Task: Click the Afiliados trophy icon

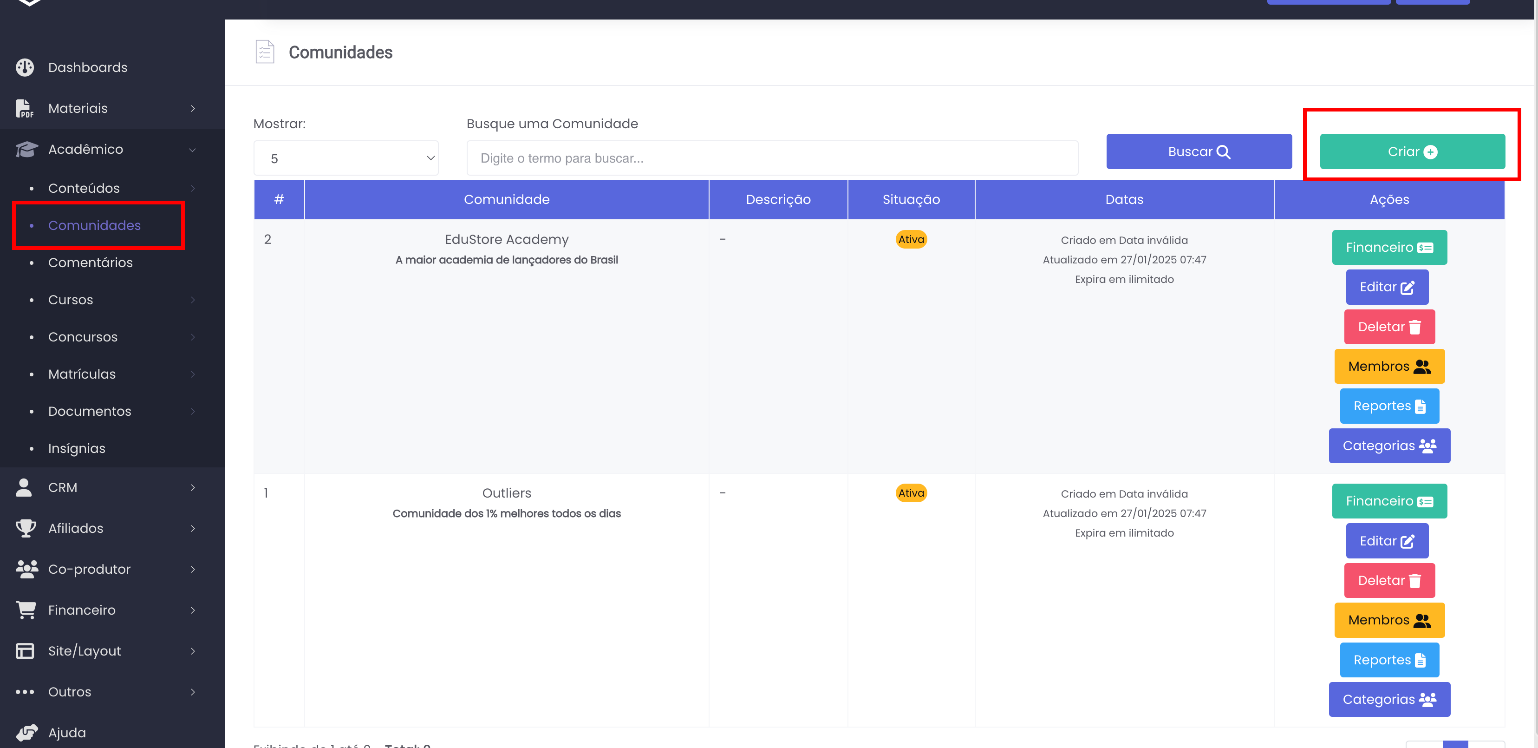Action: click(26, 528)
